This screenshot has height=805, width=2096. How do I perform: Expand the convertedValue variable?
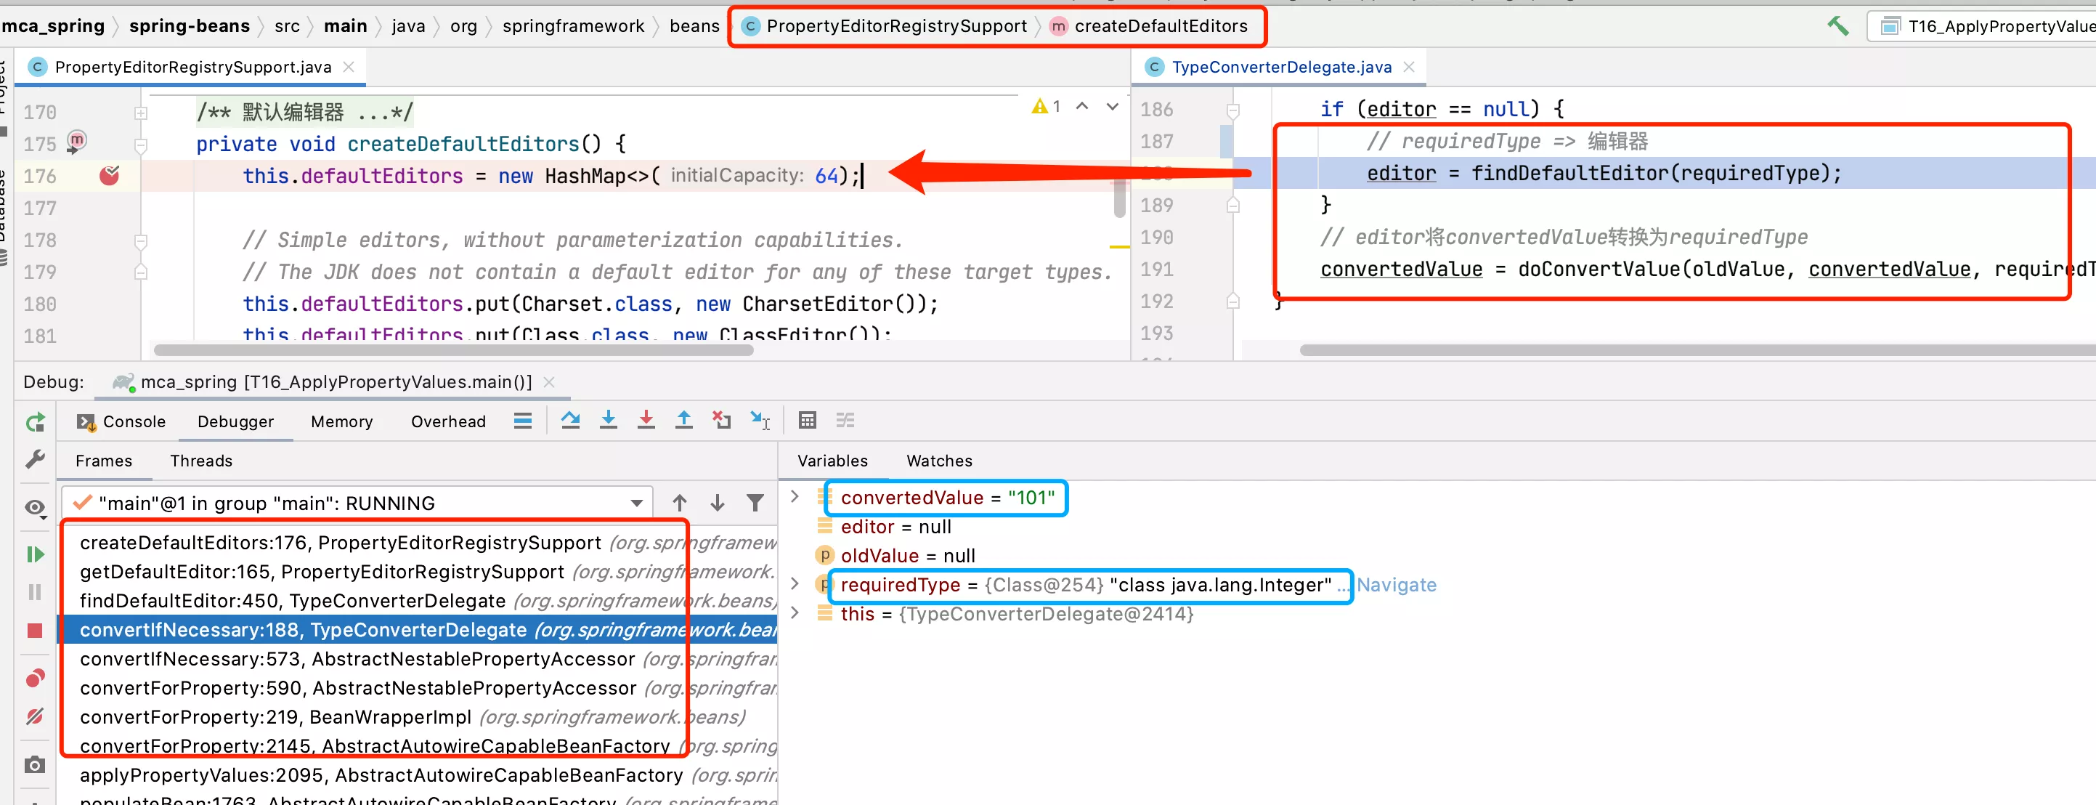coord(795,496)
